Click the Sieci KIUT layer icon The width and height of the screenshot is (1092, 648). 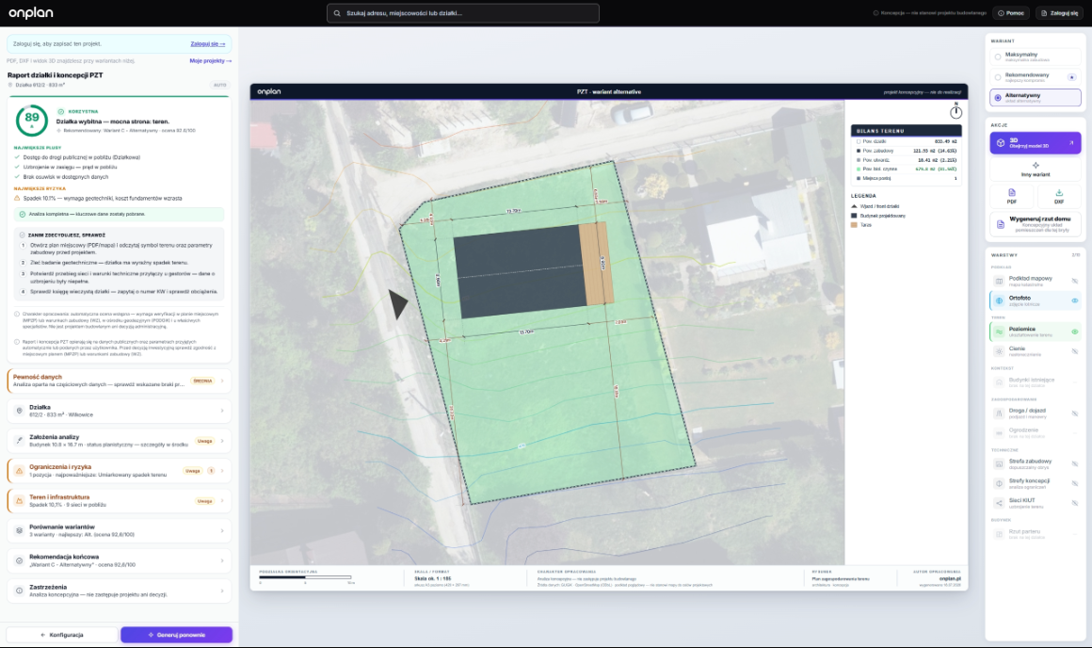pos(999,502)
